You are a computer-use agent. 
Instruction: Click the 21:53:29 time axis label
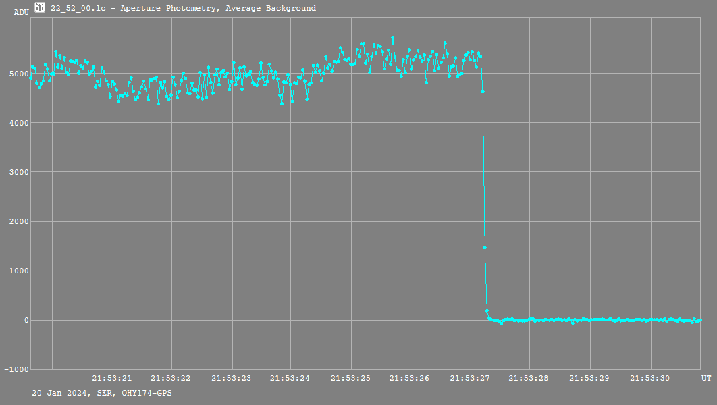pyautogui.click(x=590, y=379)
